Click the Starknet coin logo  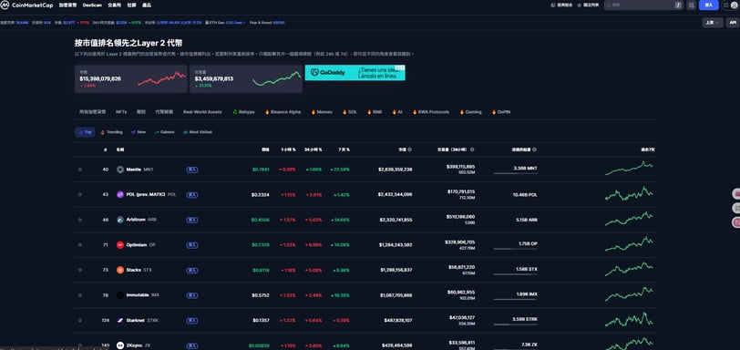pos(120,320)
